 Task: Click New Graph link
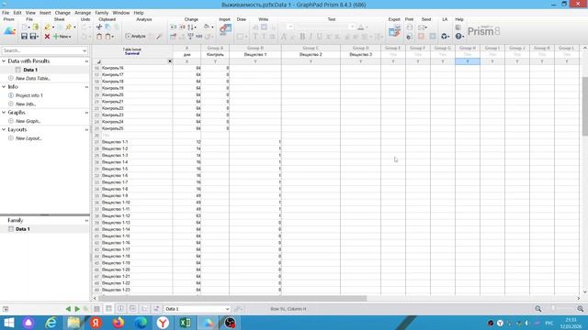[x=28, y=121]
